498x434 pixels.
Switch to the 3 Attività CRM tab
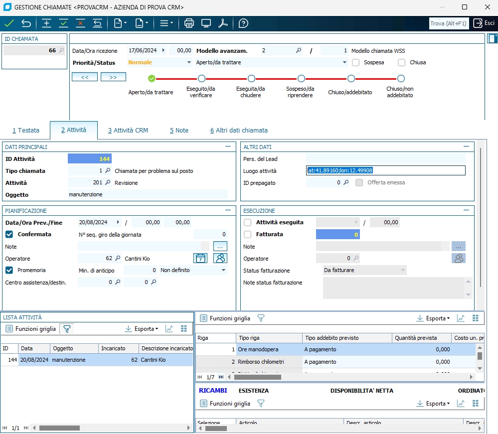[128, 130]
